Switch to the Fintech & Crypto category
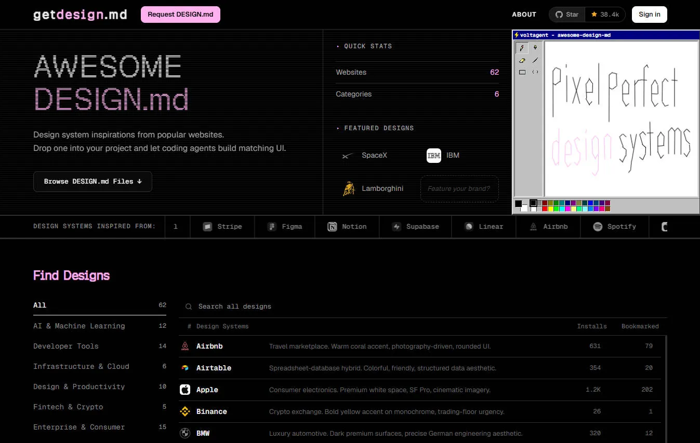This screenshot has height=443, width=700. 68,407
